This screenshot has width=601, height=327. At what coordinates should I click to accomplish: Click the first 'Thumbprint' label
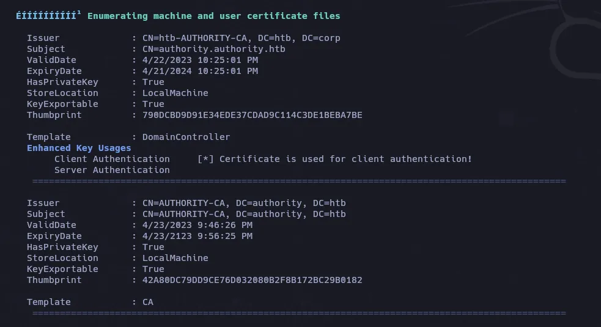coord(54,115)
